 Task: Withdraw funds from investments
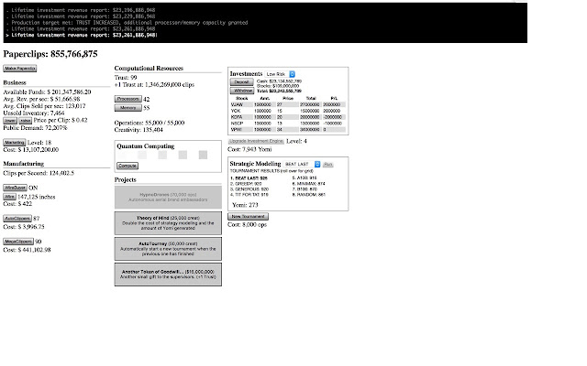pos(241,91)
